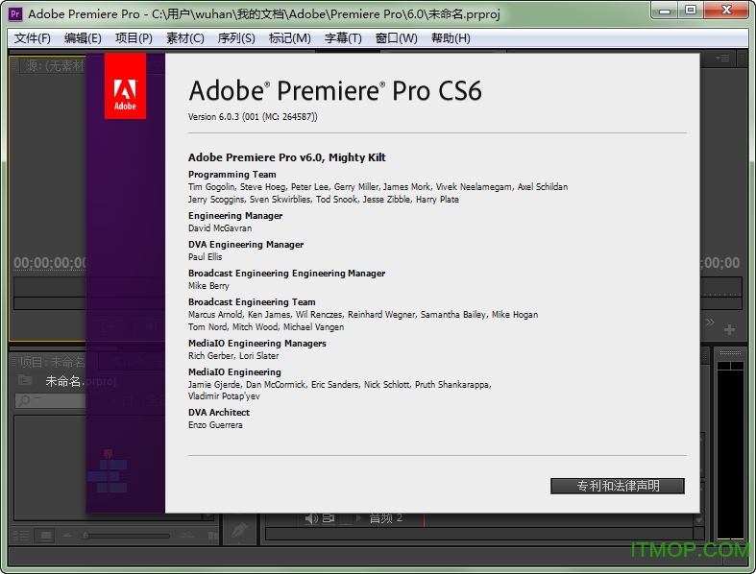Open the 帮助(H) menu
This screenshot has width=756, height=574.
451,38
